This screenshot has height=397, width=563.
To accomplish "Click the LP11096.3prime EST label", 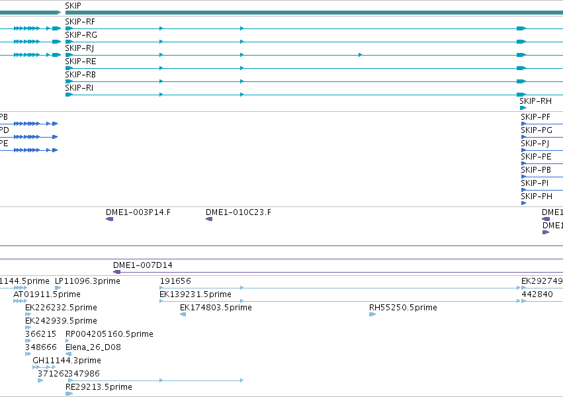I will tap(87, 281).
